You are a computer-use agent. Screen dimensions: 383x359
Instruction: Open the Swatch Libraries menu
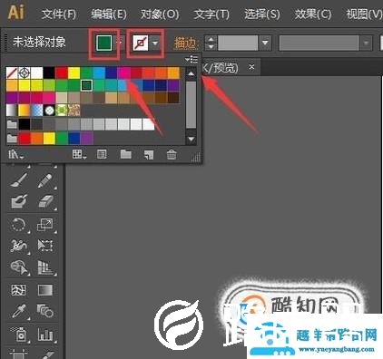(x=16, y=155)
